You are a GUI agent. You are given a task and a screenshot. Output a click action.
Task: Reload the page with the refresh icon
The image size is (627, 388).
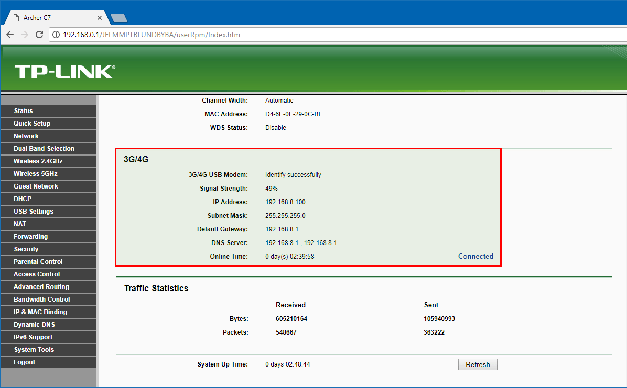click(39, 35)
